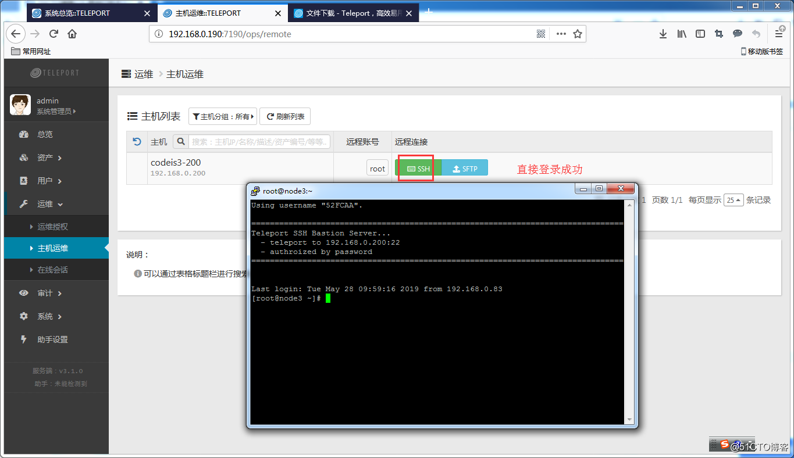Click the PuTTY icon in terminal title bar

coord(255,191)
